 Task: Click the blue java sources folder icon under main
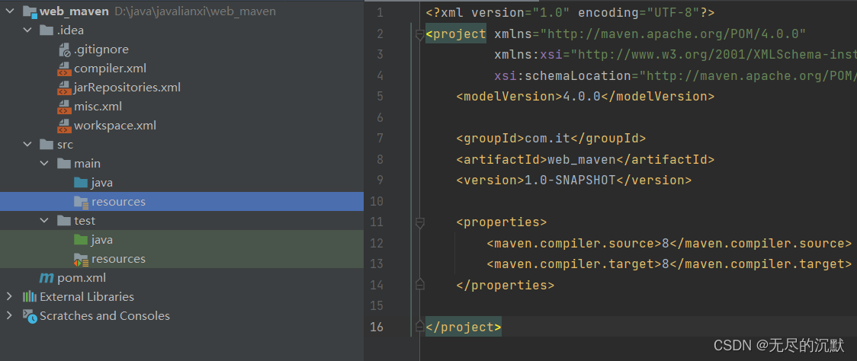point(81,183)
